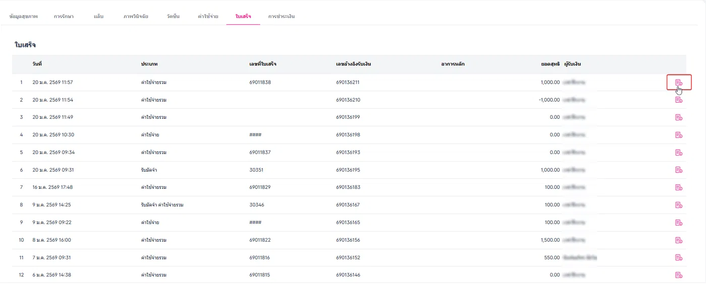This screenshot has height=284, width=706.
Task: Click receipt icon for reference 690136165
Action: [x=679, y=223]
